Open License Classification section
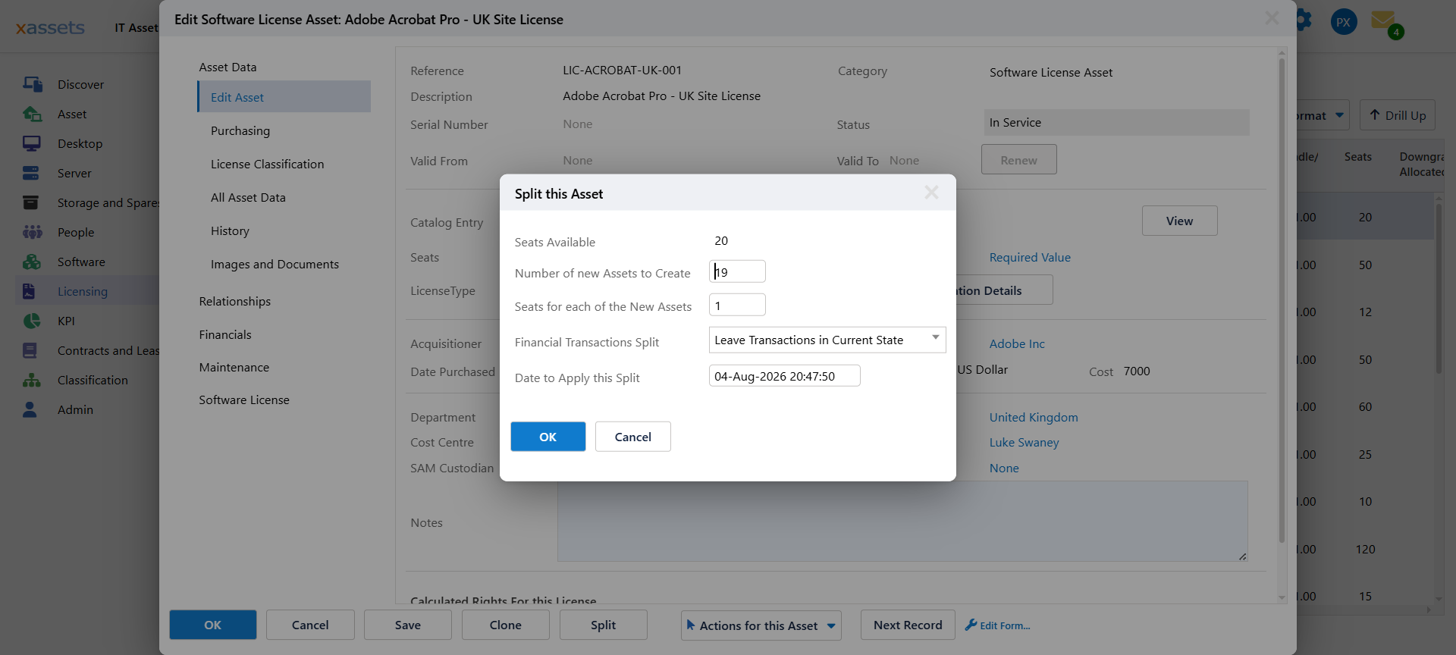1456x655 pixels. click(267, 164)
